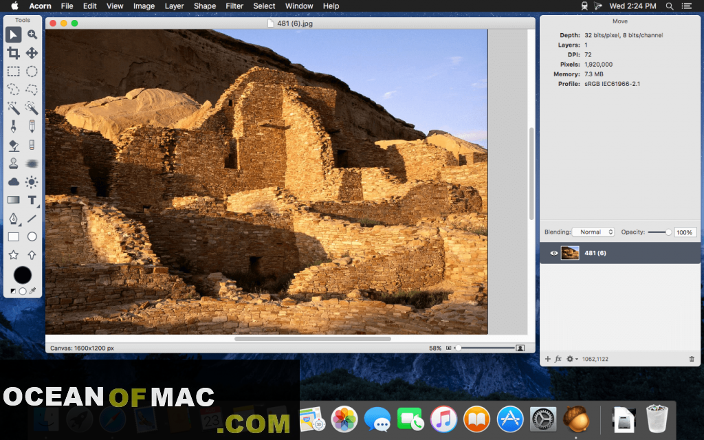Image resolution: width=704 pixels, height=440 pixels.
Task: Select the Smudge tool
Action: point(32,164)
